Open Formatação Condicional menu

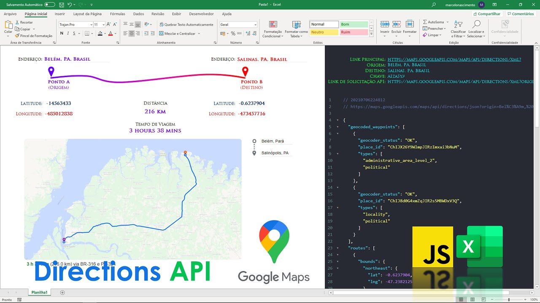(x=273, y=29)
